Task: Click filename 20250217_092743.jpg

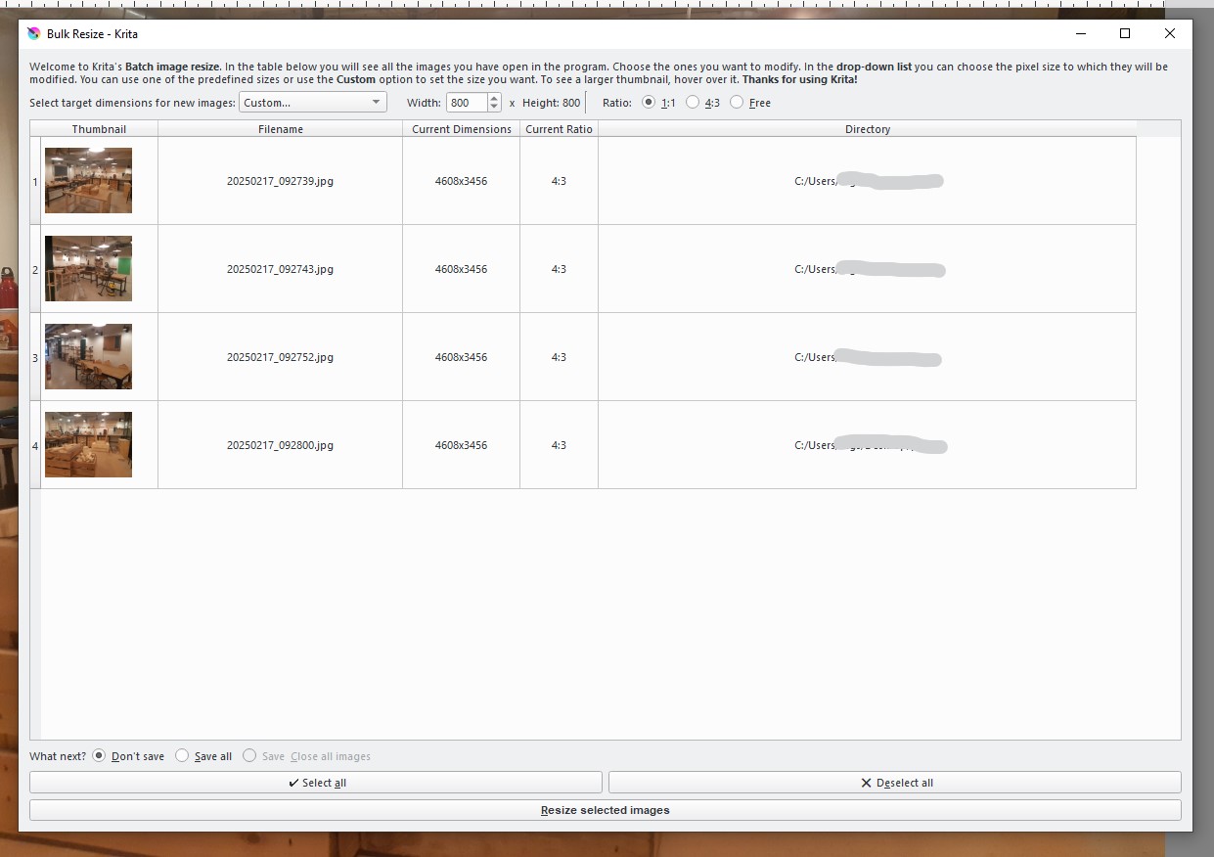Action: [x=280, y=269]
